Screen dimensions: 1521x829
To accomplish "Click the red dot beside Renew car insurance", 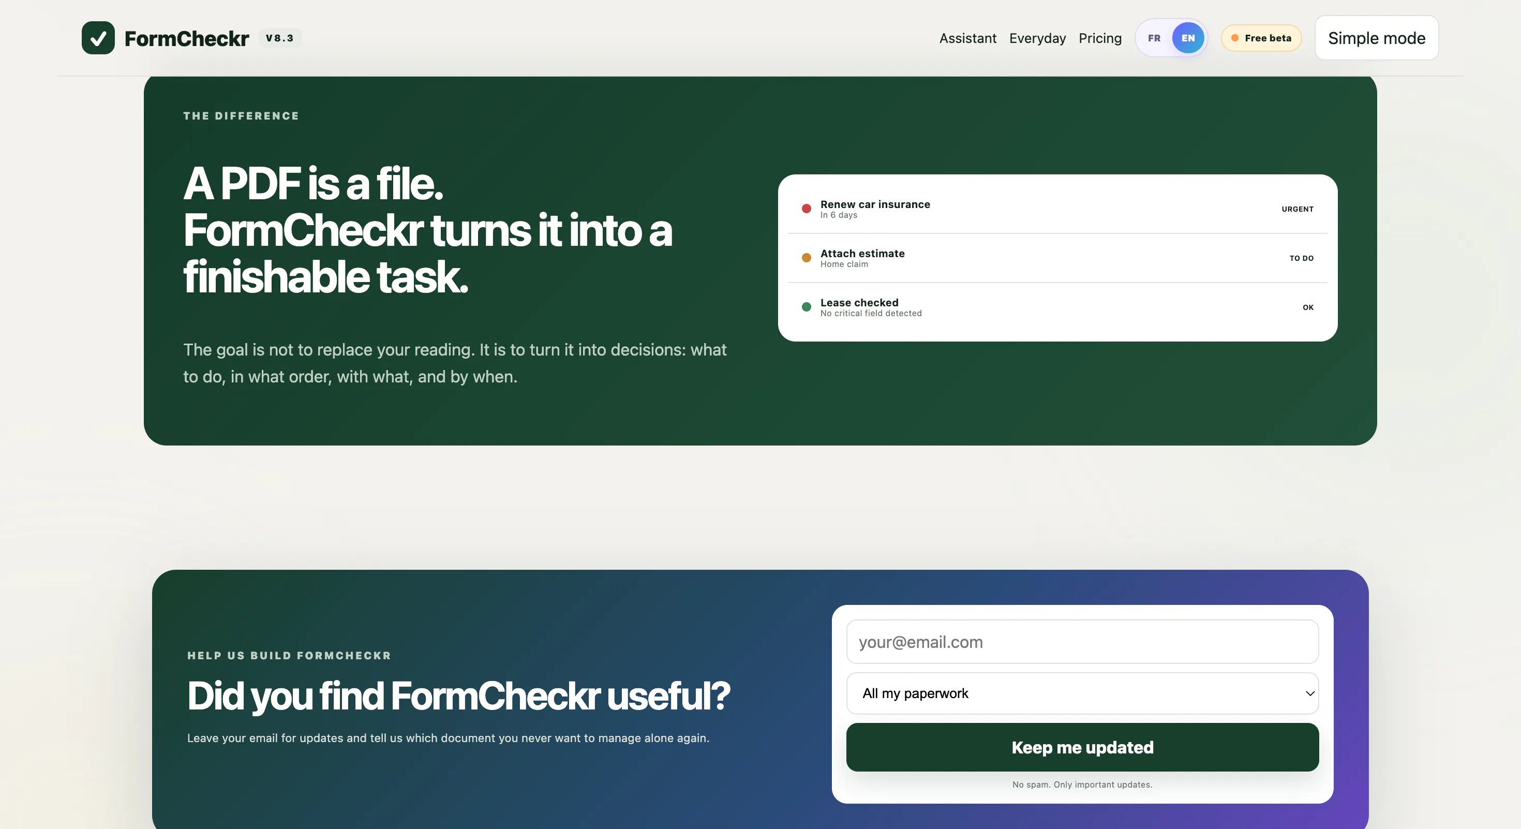I will (806, 209).
